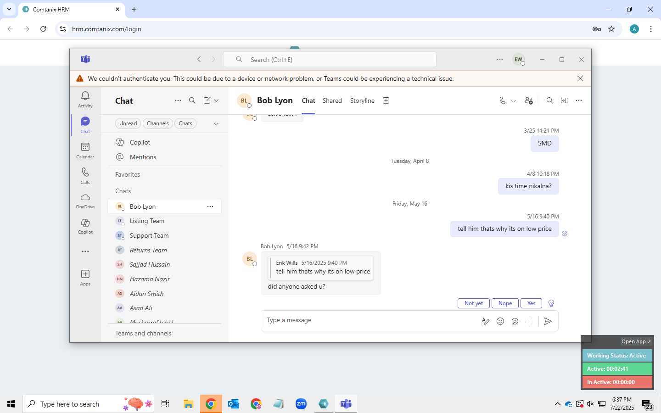Expand the Favorites section
Image resolution: width=661 pixels, height=413 pixels.
tap(128, 174)
